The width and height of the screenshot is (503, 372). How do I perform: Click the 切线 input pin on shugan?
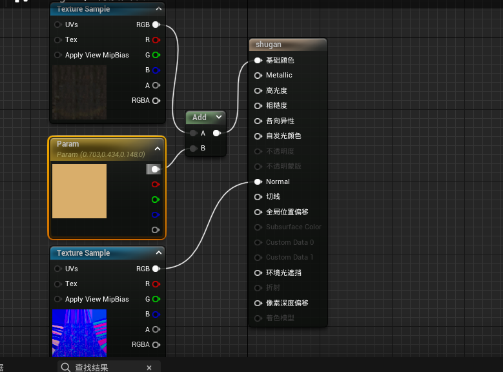pos(258,197)
